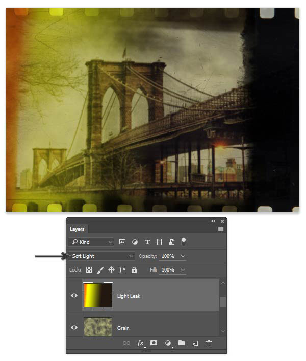Expand the Fill slider arrow
The height and width of the screenshot is (361, 306).
point(183,270)
